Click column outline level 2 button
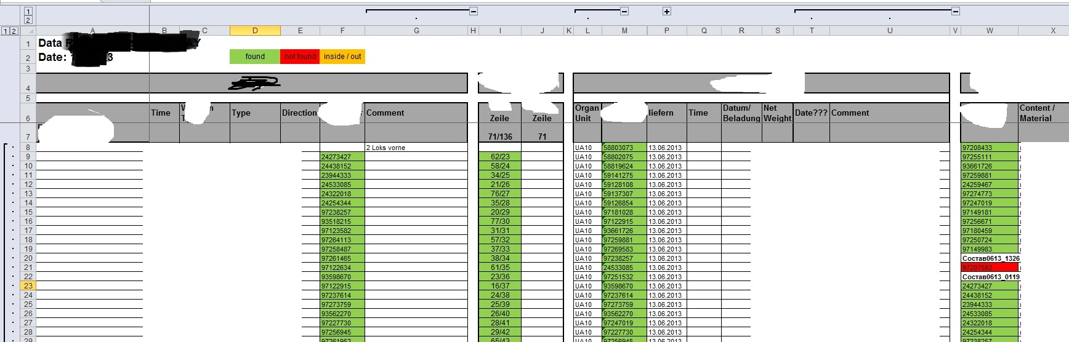The height and width of the screenshot is (342, 1069). coord(28,20)
